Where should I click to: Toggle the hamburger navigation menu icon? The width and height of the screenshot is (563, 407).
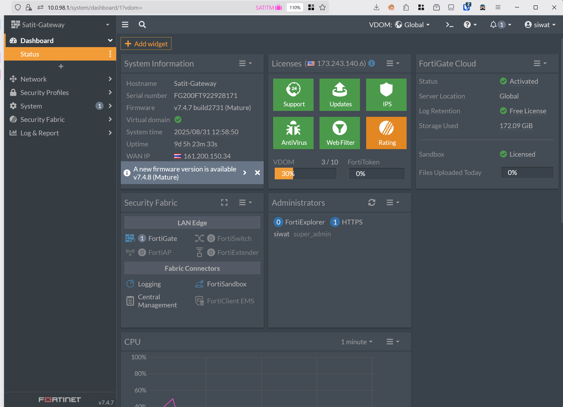125,24
